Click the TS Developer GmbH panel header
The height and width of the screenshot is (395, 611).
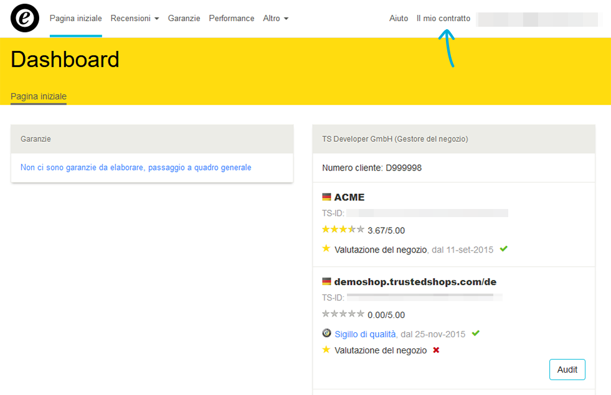pos(453,139)
